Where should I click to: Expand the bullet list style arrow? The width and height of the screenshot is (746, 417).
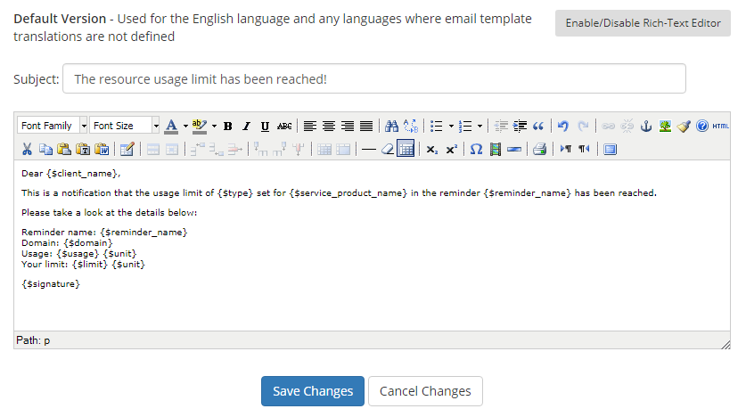pyautogui.click(x=451, y=126)
